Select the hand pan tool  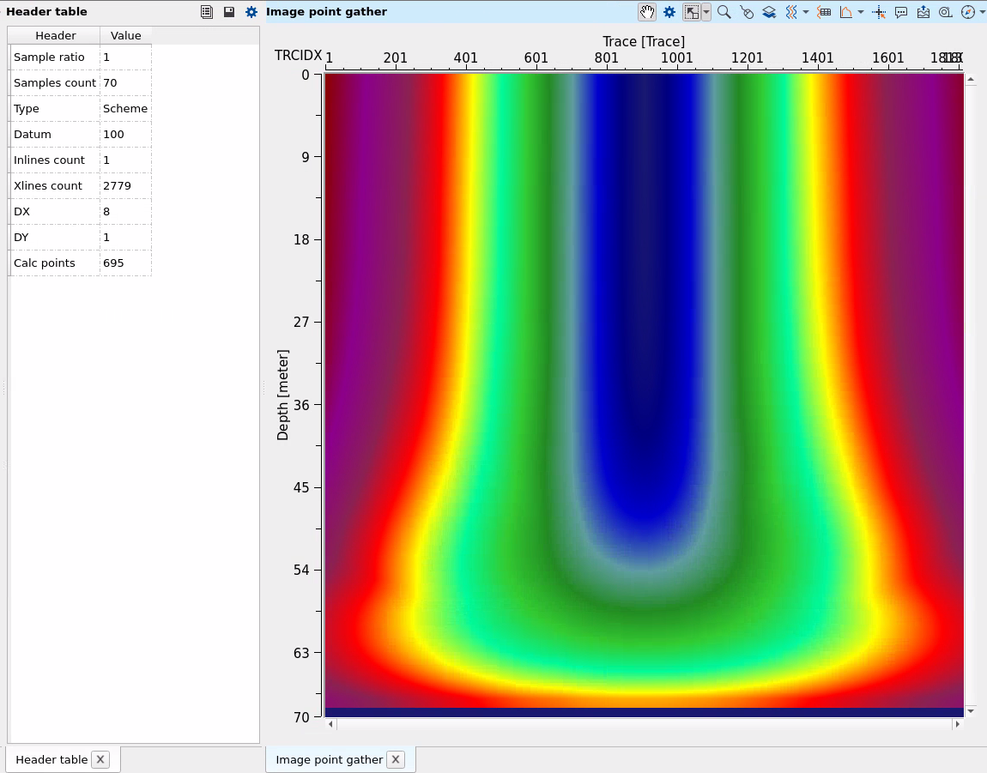647,12
